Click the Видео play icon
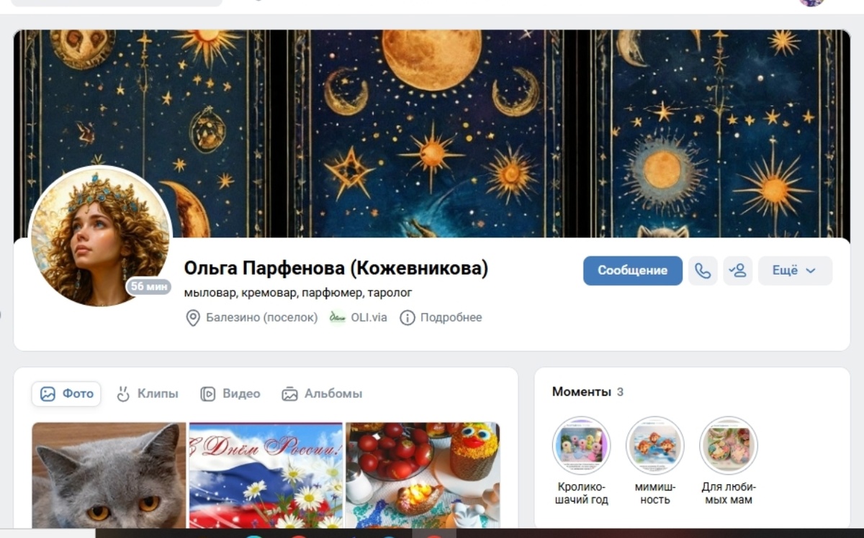Viewport: 864px width, 538px height. (x=207, y=393)
